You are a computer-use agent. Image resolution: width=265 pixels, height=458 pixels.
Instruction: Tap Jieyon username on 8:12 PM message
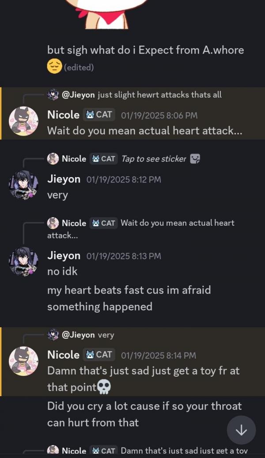point(64,179)
